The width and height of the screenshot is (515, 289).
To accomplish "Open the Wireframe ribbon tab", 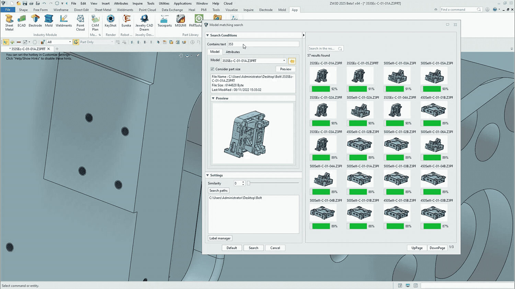I will click(x=61, y=10).
